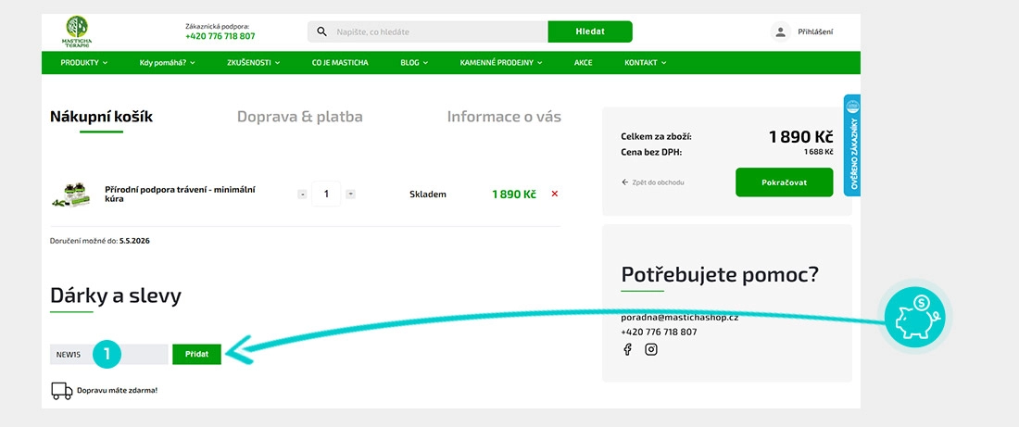Image resolution: width=1019 pixels, height=427 pixels.
Task: Open the CO JE MASTICHA page
Action: 340,63
